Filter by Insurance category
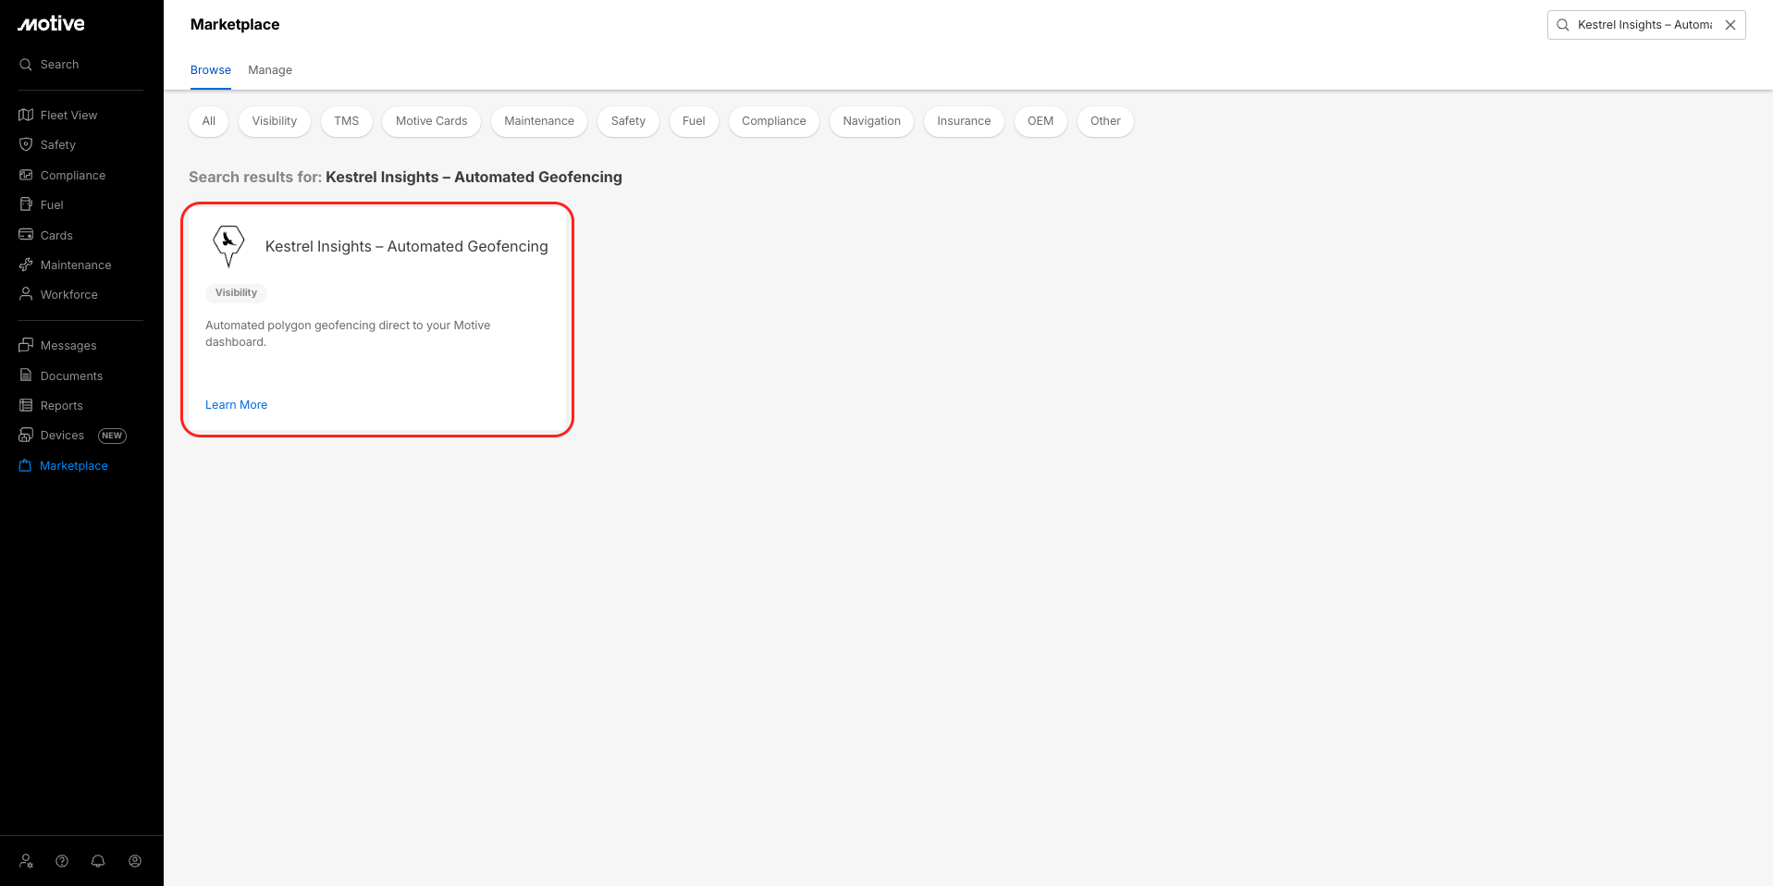Screen dimensions: 1773x886 click(964, 121)
